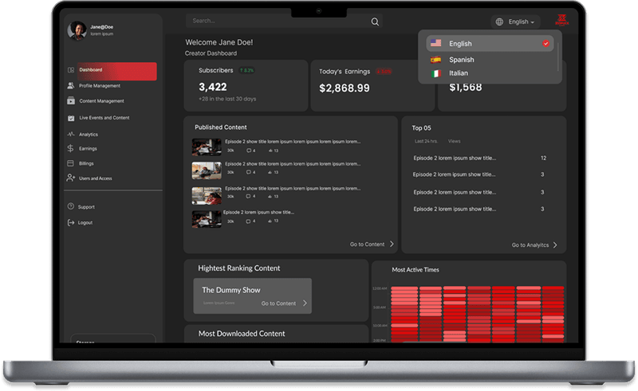Click the US flag icon
638x391 pixels.
click(435, 43)
